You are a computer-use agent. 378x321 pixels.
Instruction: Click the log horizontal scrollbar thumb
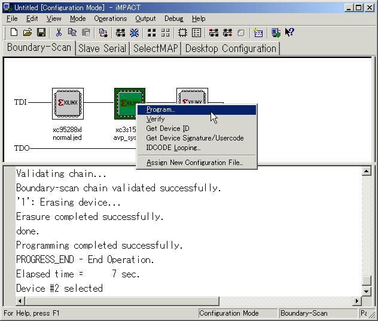[122, 301]
